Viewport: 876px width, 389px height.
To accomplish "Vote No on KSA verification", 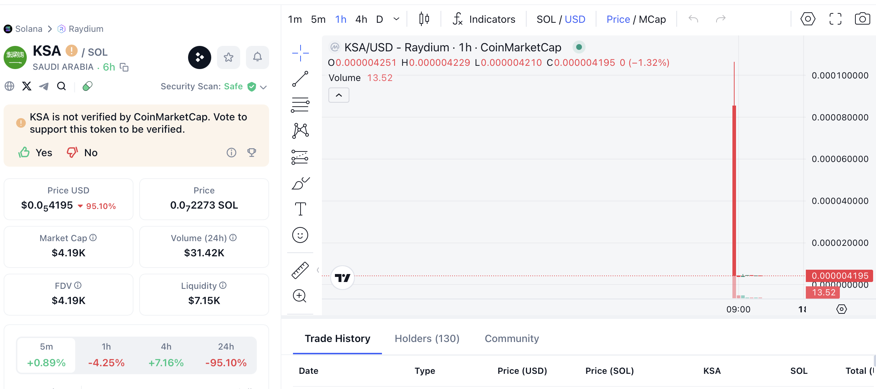I will [x=82, y=153].
